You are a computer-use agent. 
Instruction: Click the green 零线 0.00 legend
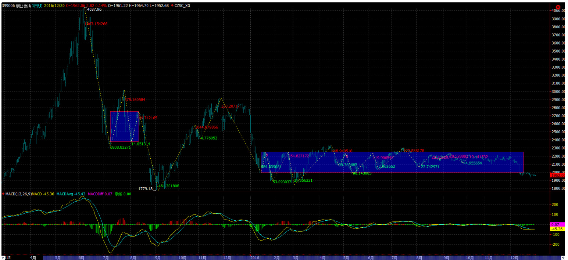(x=123, y=194)
